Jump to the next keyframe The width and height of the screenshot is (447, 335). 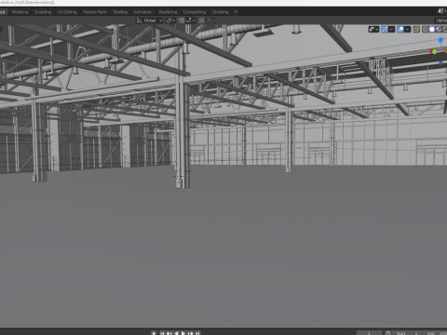[x=190, y=333]
